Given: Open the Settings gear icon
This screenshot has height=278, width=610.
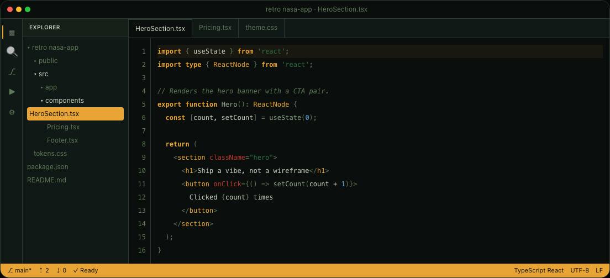Looking at the screenshot, I should [x=12, y=112].
